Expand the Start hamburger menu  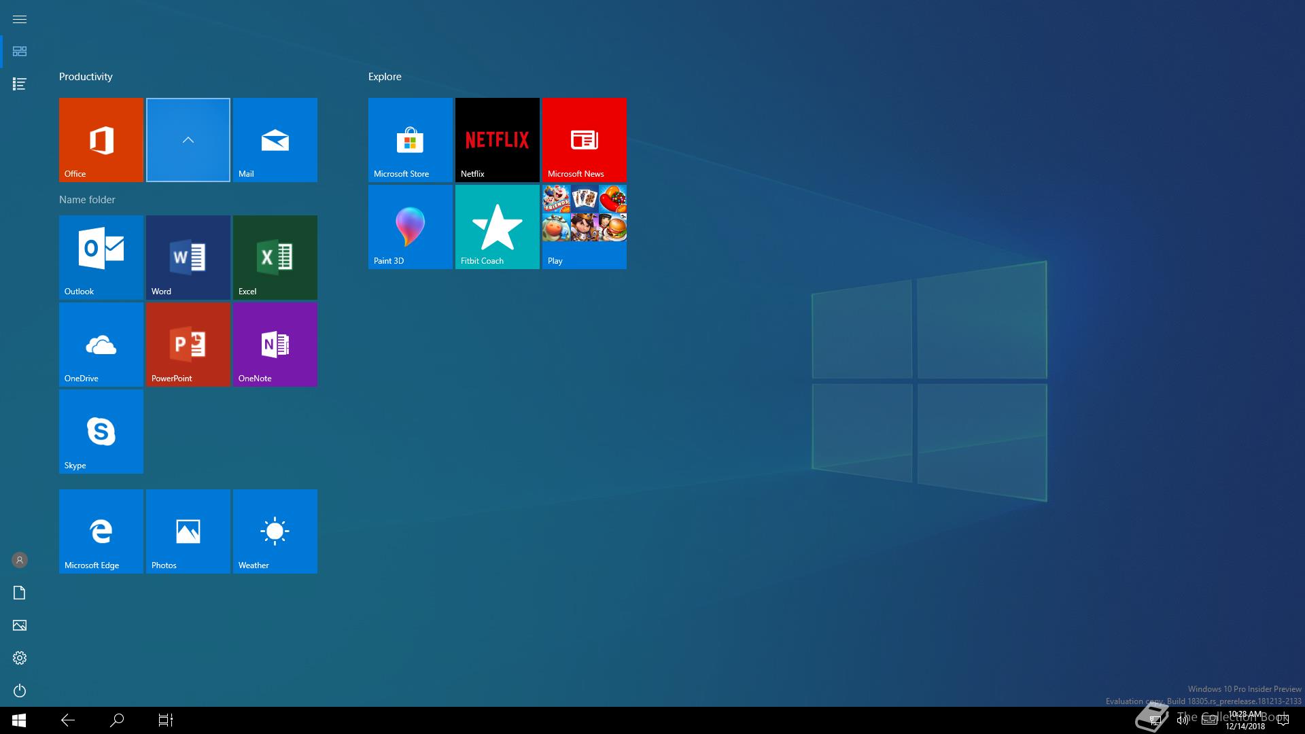click(x=20, y=19)
